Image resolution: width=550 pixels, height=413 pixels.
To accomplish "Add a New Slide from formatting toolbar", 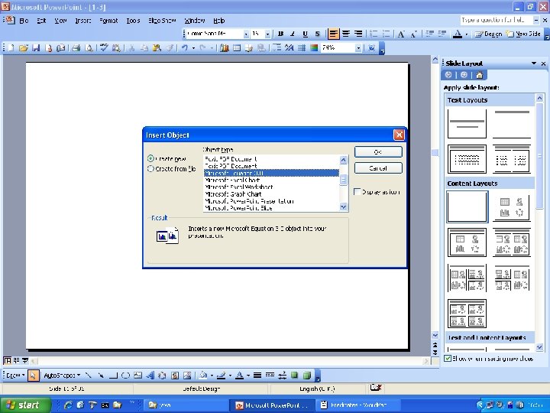I will pos(523,34).
